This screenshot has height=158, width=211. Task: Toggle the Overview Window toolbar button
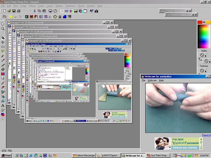[x=85, y=11]
